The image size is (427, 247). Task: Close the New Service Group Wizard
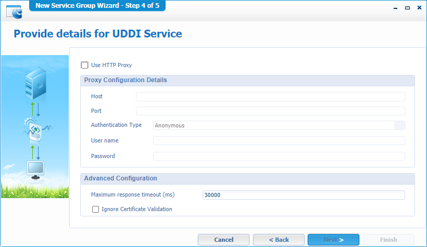tap(419, 8)
